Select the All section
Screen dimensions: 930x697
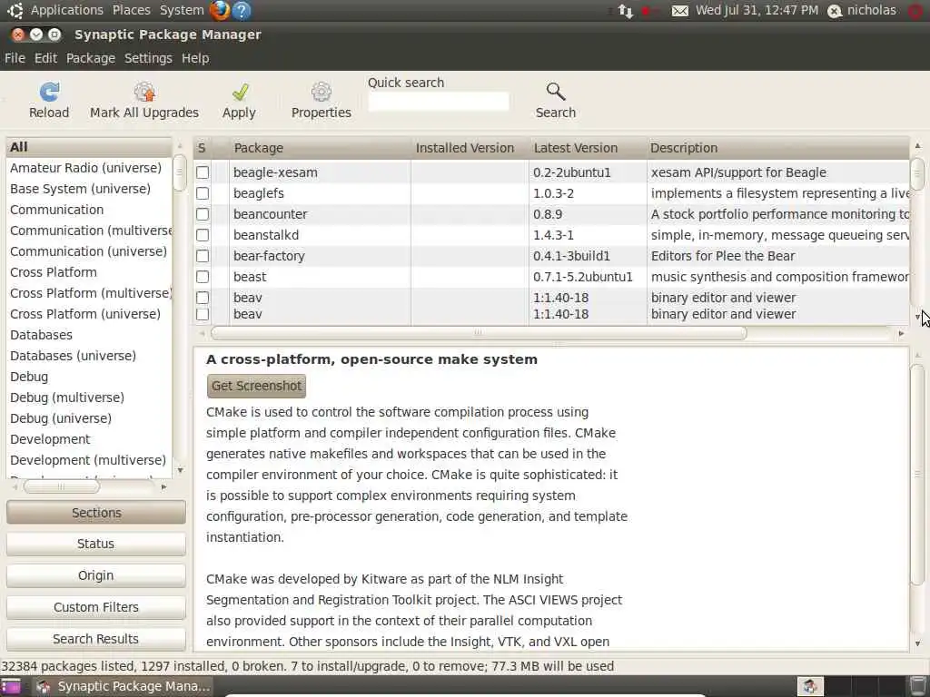(x=89, y=147)
